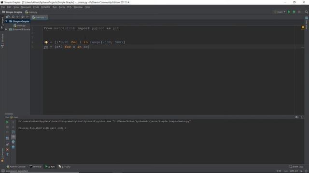Open the VCS menu
Image resolution: width=309 pixels, height=173 pixels.
[69, 7]
